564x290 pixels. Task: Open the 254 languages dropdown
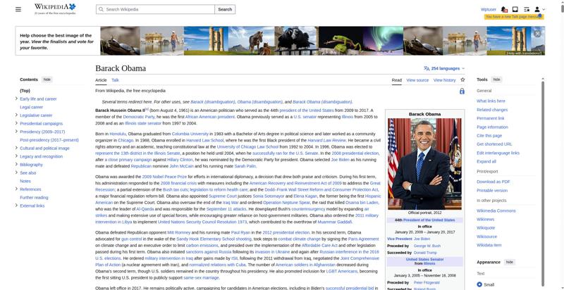(x=444, y=68)
